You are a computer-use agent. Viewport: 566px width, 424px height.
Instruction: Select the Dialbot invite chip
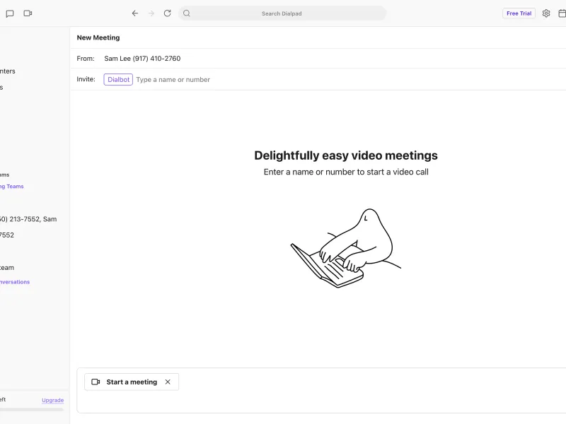(118, 79)
